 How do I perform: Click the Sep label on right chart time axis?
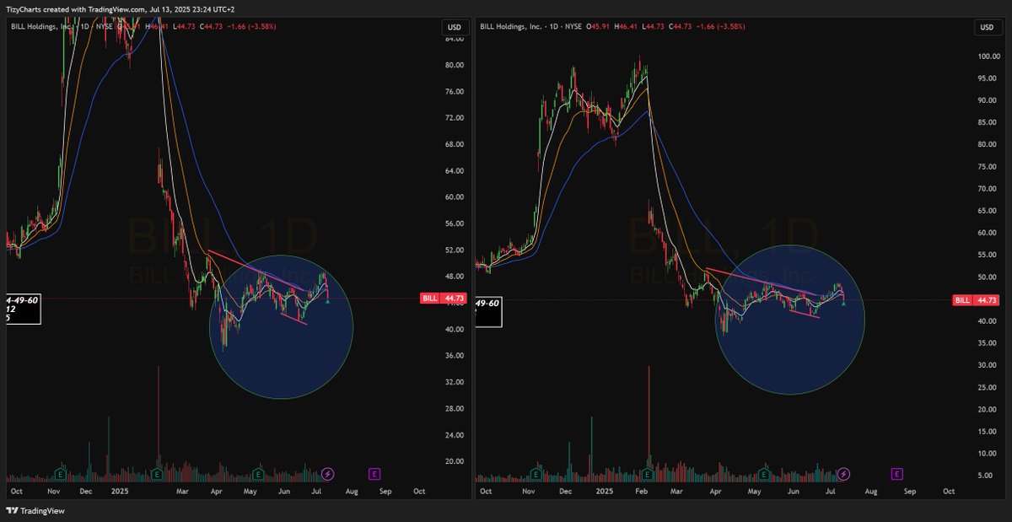(x=909, y=490)
